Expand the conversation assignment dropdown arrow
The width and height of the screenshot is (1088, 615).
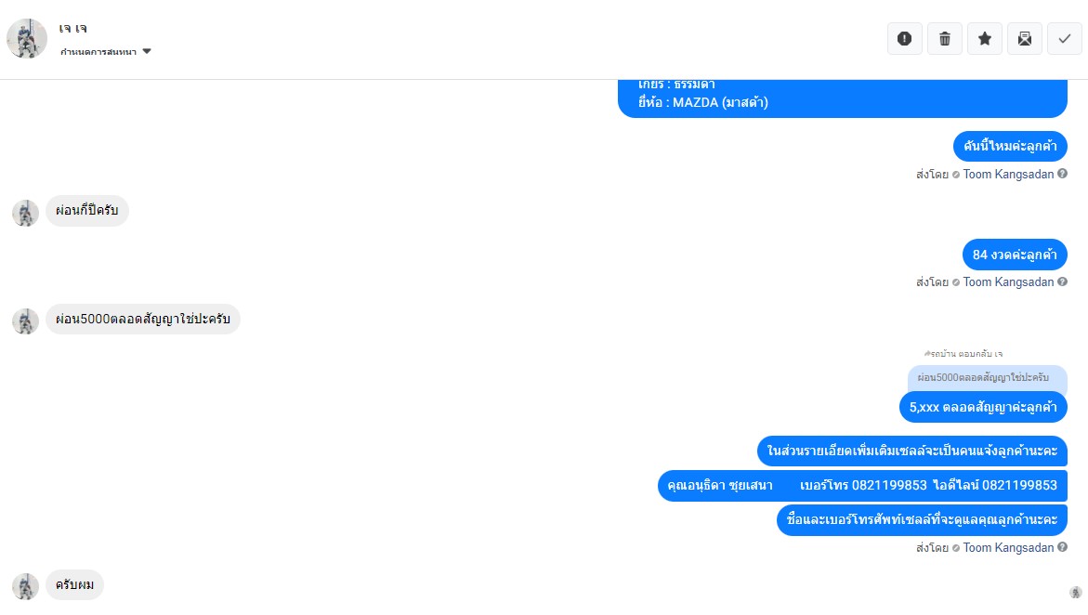click(147, 51)
